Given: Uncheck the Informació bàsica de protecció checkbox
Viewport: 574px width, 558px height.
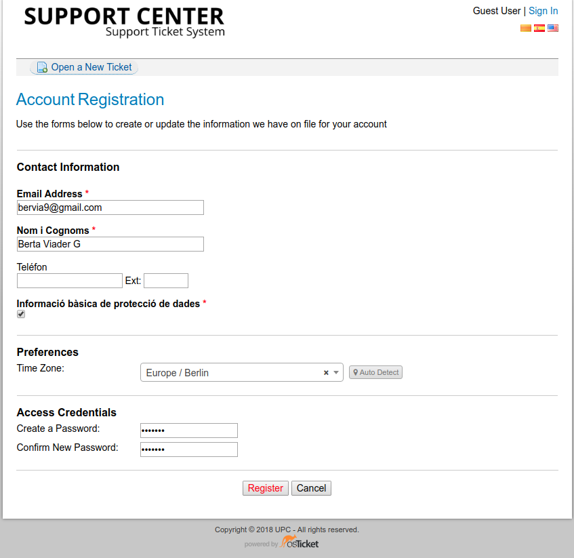Looking at the screenshot, I should click(x=20, y=314).
